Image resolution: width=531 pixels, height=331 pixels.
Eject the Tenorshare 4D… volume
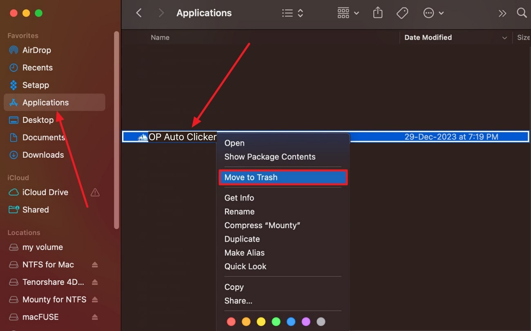pos(95,282)
